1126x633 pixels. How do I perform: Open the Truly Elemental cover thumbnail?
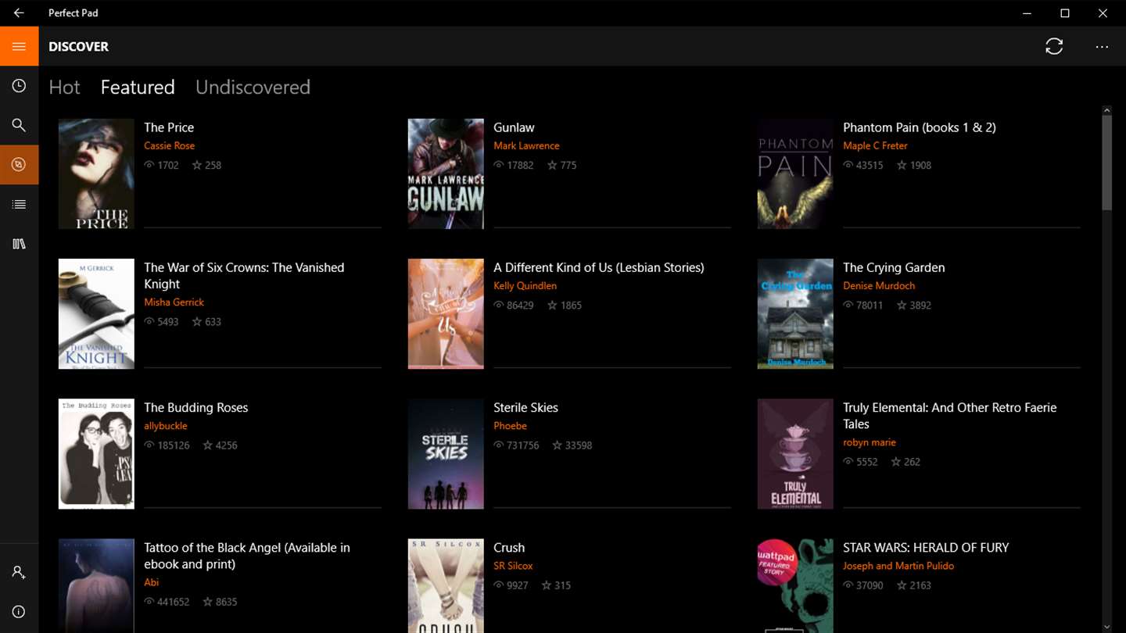coord(795,454)
